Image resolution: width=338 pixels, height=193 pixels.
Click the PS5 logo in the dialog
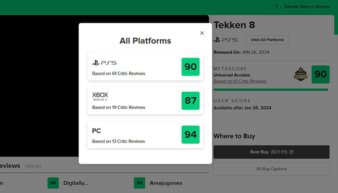(104, 63)
